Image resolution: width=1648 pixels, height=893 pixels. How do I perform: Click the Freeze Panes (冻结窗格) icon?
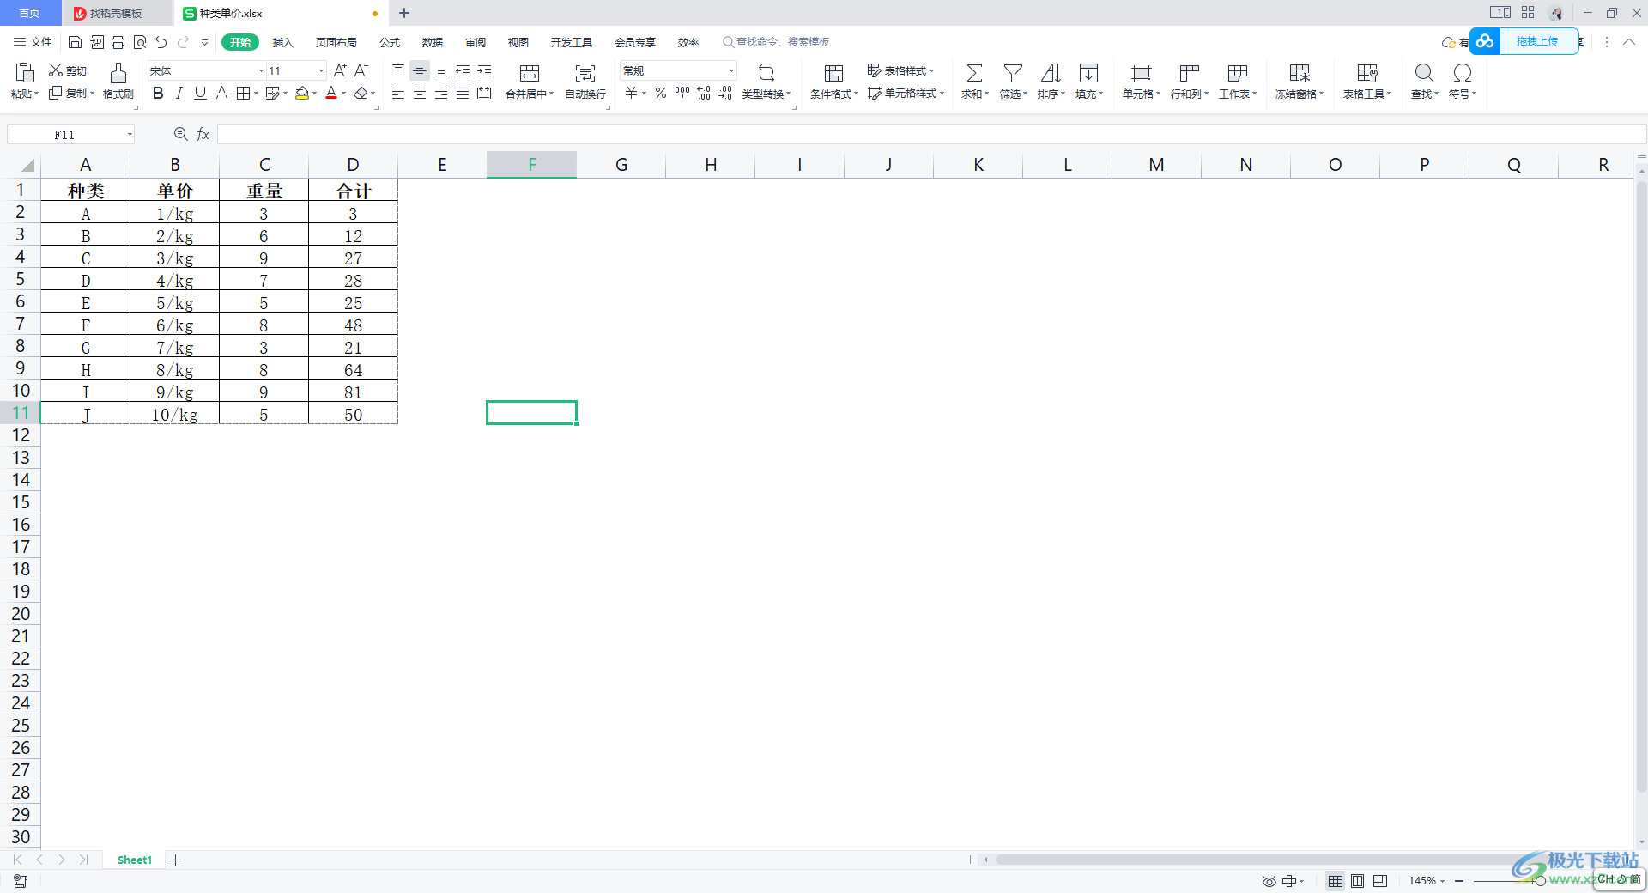coord(1300,73)
